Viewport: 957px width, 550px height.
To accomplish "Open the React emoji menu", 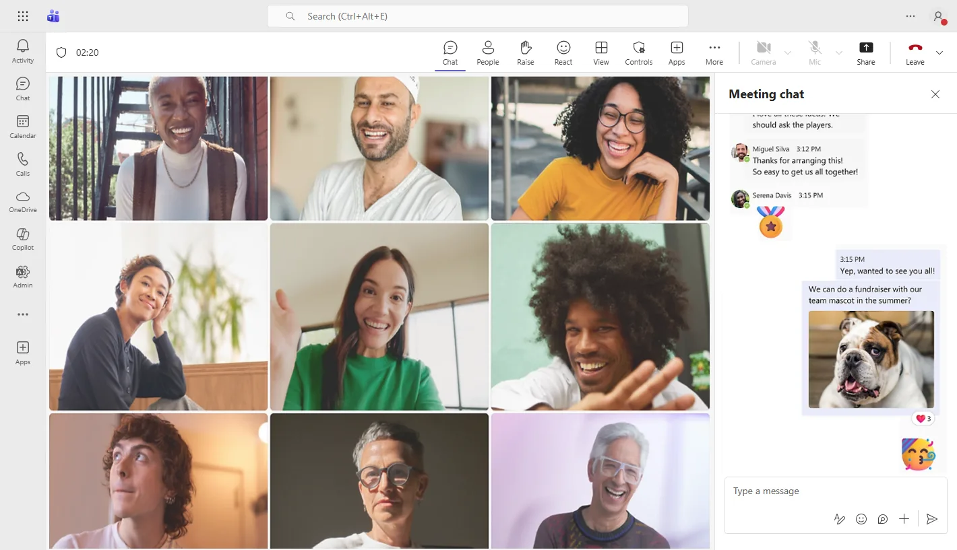I will [563, 53].
